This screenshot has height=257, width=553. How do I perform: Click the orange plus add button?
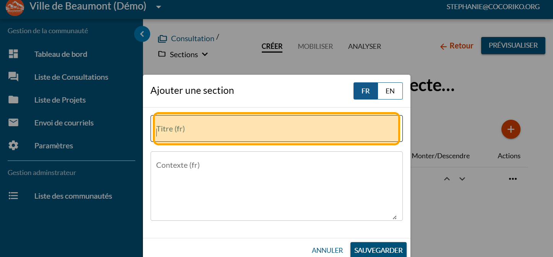tap(511, 129)
